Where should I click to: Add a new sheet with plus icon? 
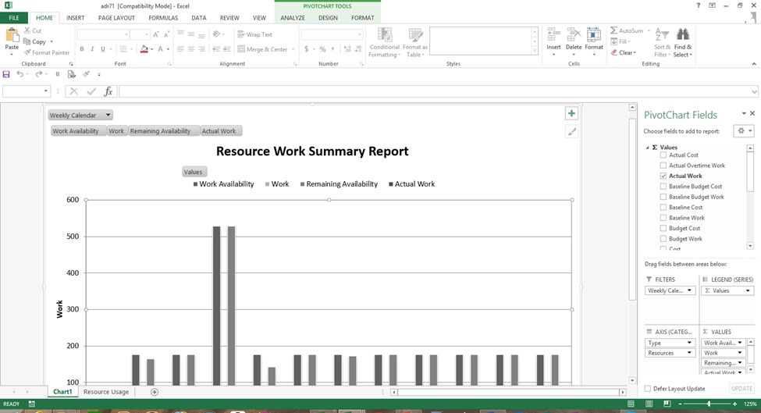(155, 392)
